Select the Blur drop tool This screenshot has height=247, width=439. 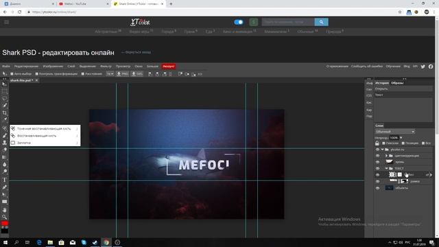pos(5,165)
